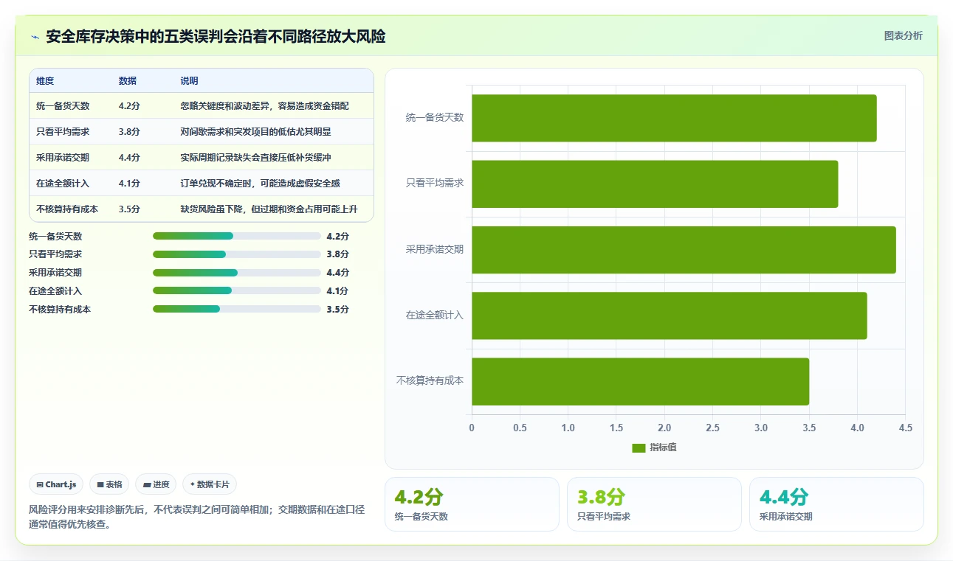The width and height of the screenshot is (953, 561).
Task: Click the 4.2分 统一备货天数 data card
Action: (x=472, y=504)
